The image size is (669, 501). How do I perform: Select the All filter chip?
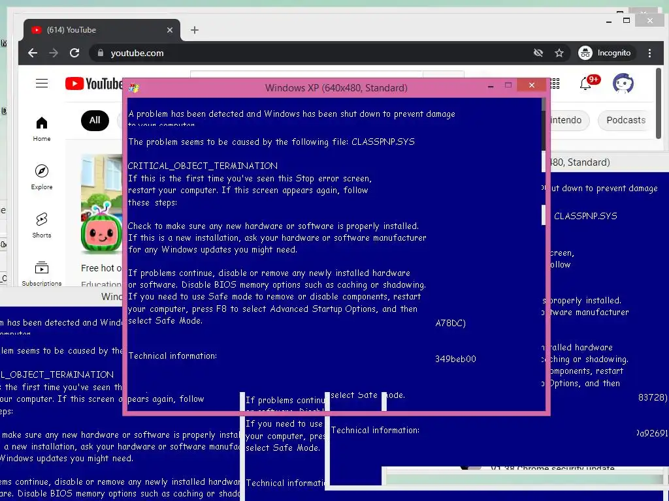tap(95, 120)
